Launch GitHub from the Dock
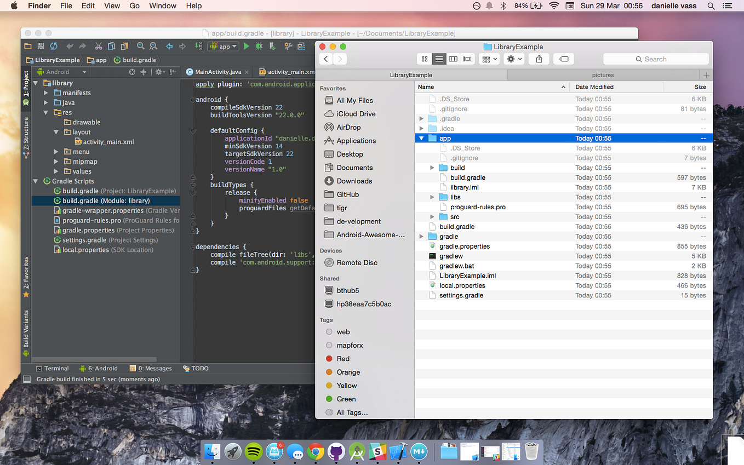This screenshot has height=465, width=744. (x=336, y=452)
